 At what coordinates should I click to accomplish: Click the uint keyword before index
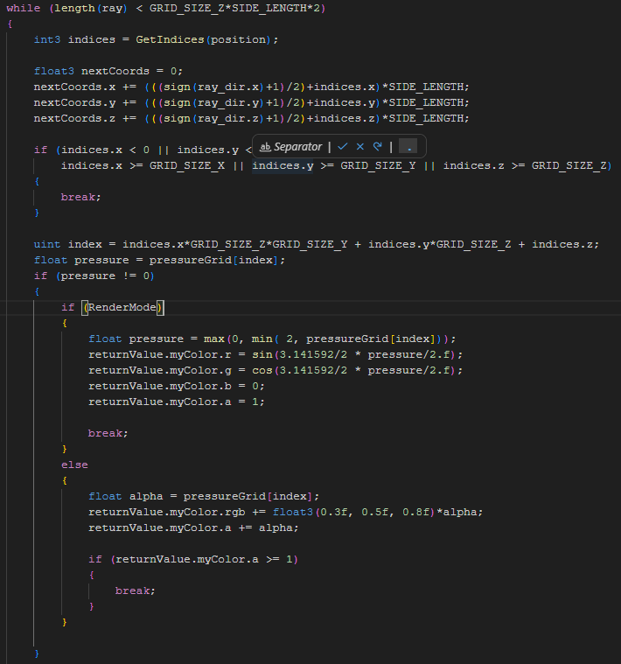tap(47, 244)
